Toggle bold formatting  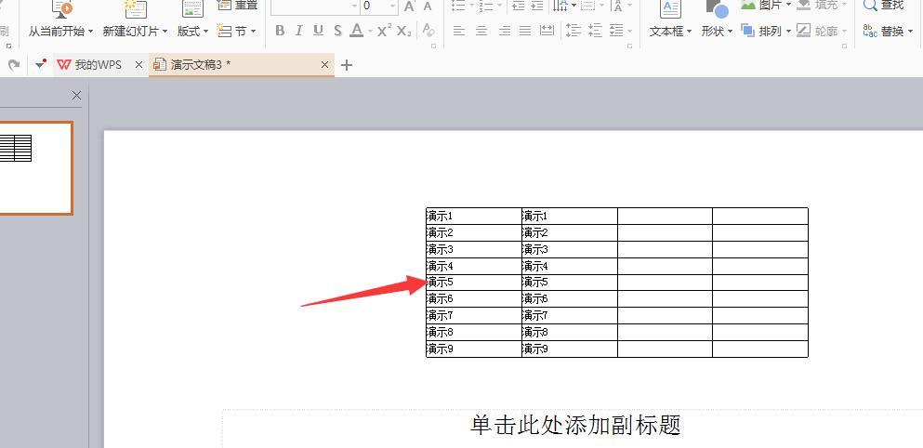pos(280,31)
